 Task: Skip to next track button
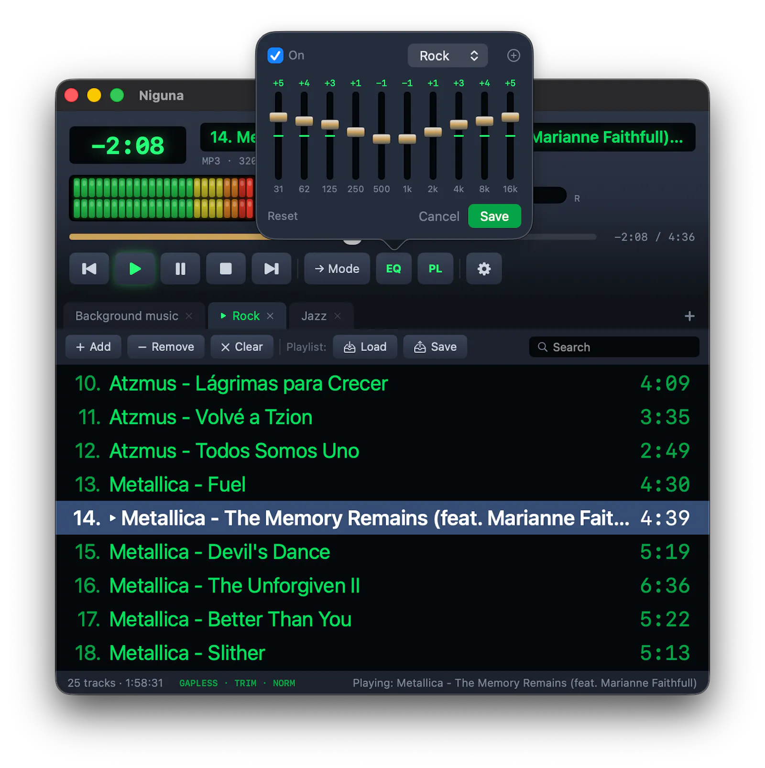point(271,269)
